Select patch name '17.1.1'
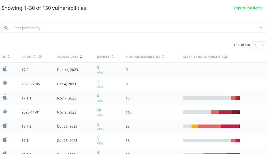267x154 pixels. 26,98
